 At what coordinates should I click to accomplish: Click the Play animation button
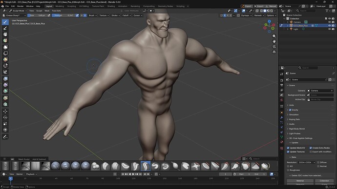tap(133, 174)
